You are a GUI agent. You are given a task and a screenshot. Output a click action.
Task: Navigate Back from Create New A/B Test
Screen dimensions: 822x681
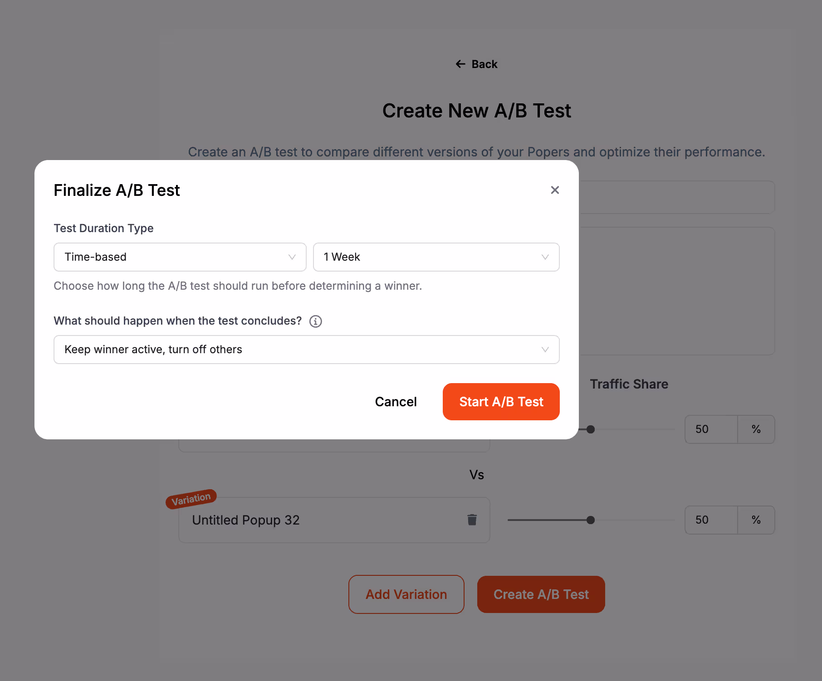(476, 64)
